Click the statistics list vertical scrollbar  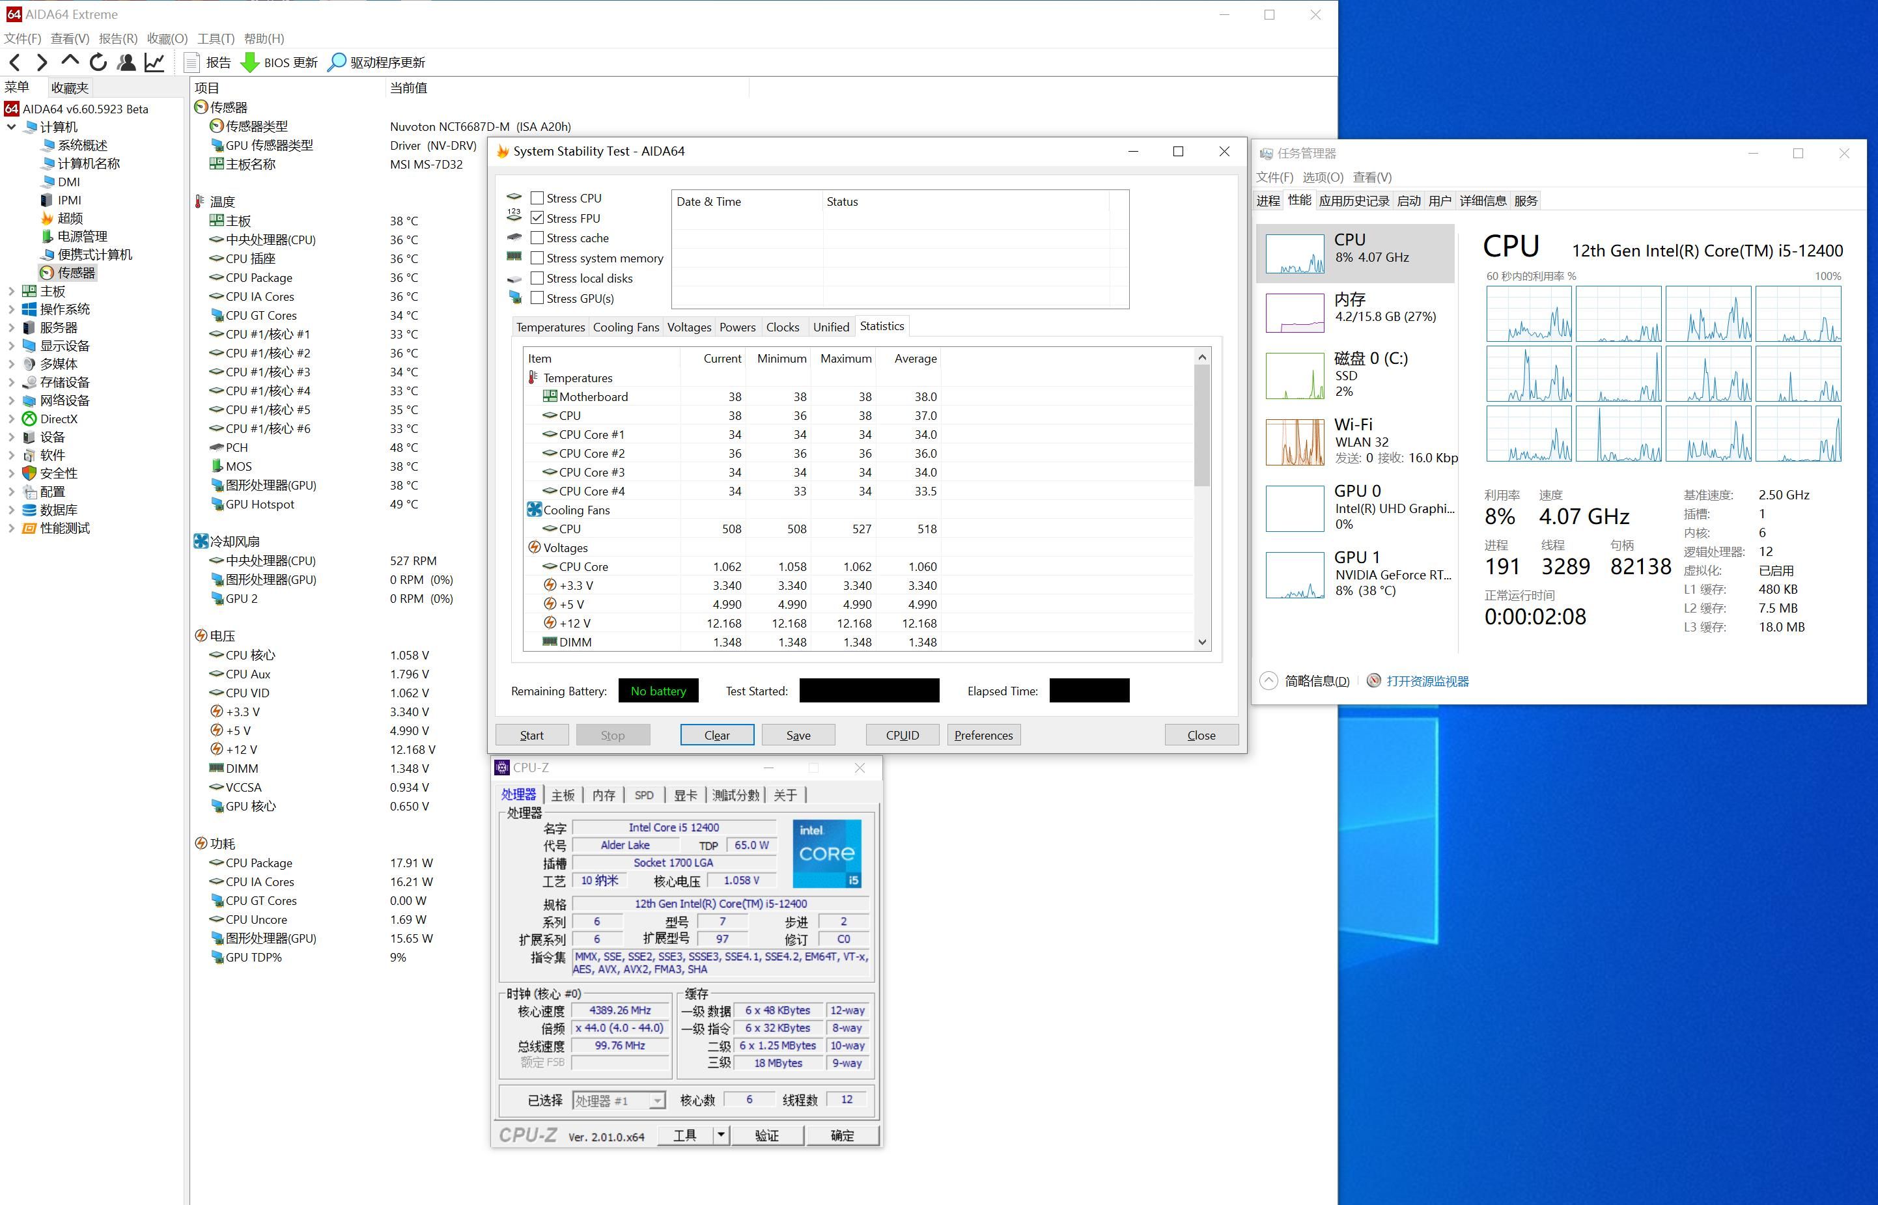pos(1202,426)
